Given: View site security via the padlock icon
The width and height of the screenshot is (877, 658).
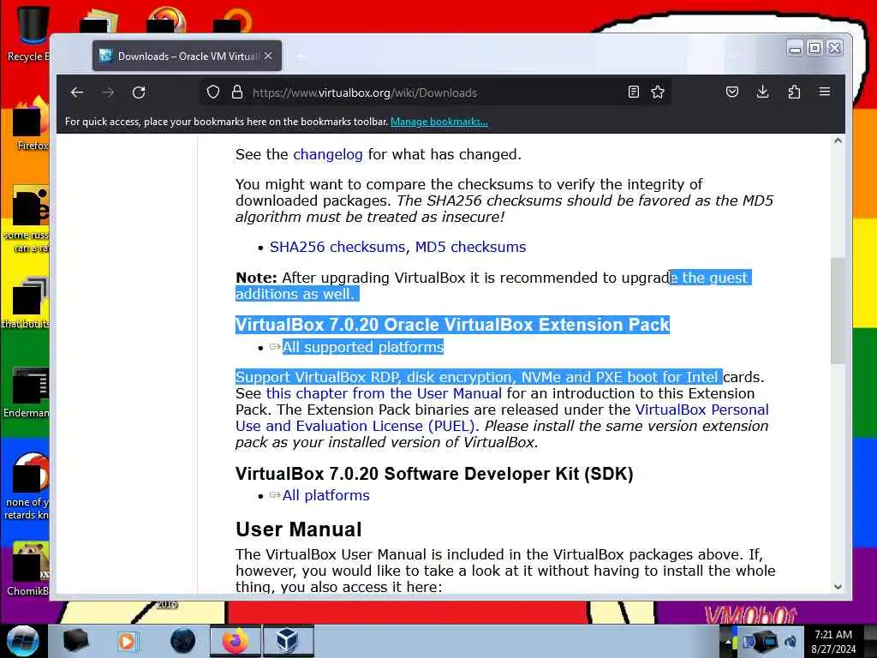Looking at the screenshot, I should click(237, 92).
